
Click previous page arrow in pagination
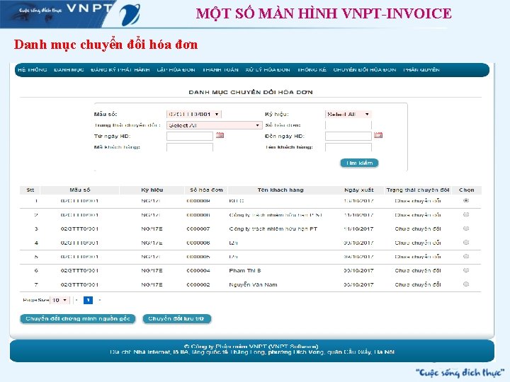point(76,300)
